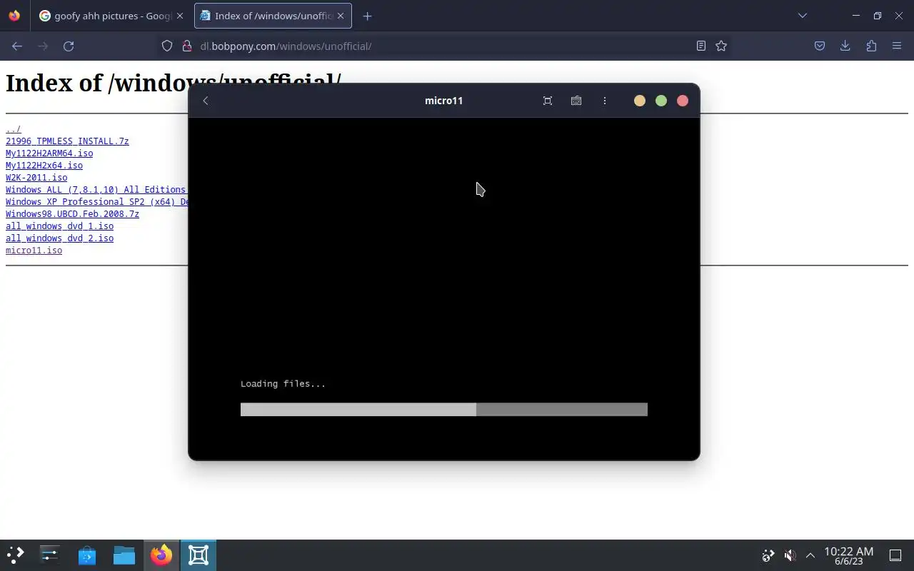
Task: Download 21996_TPMLESS_INSTALL.7z
Action: click(67, 141)
